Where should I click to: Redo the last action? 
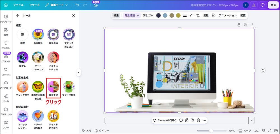click(85, 5)
